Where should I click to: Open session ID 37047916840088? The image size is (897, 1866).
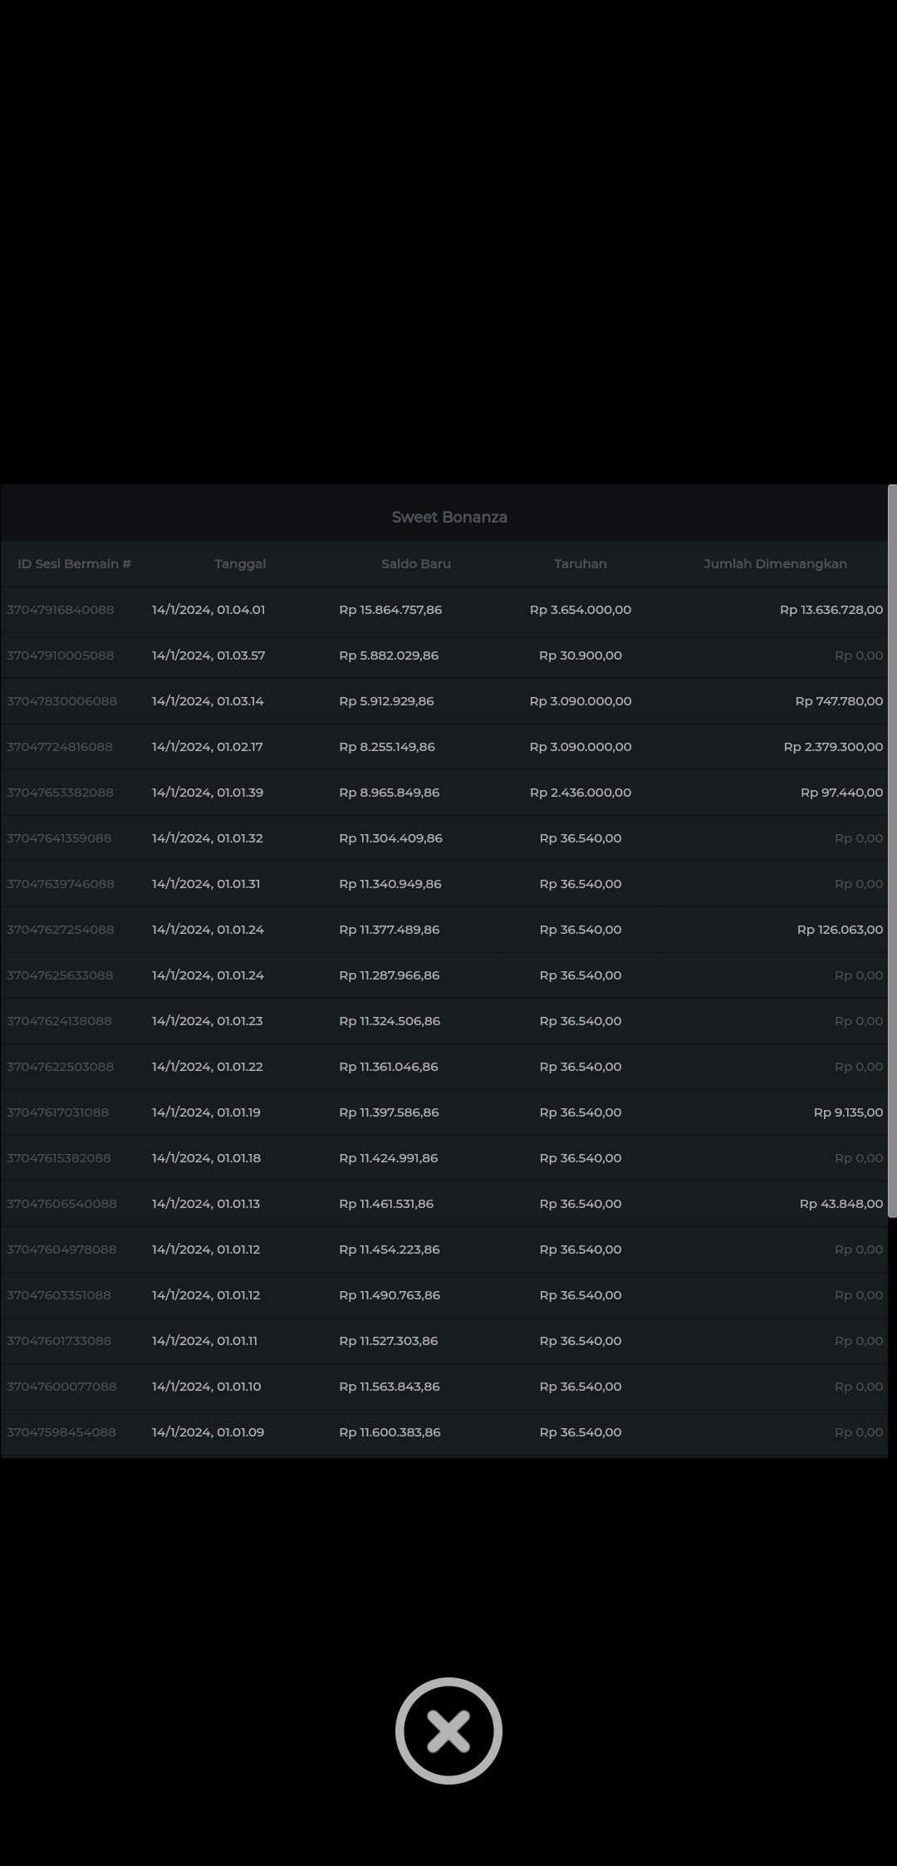[x=61, y=610]
